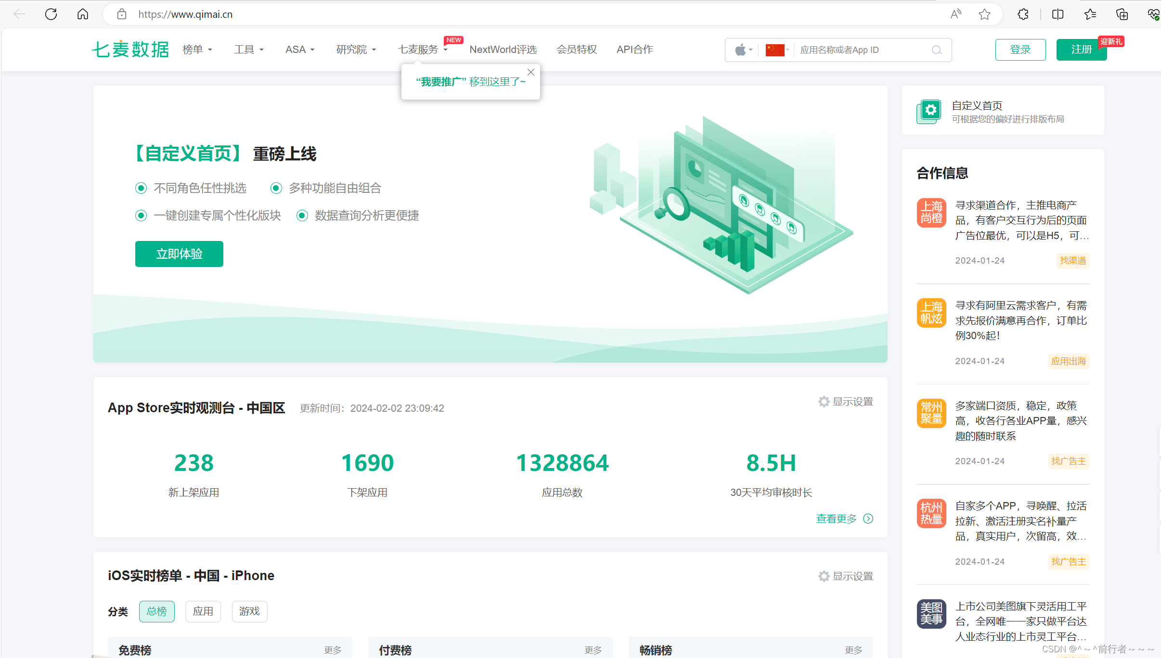
Task: Expand the 研究院 dropdown menu
Action: click(356, 50)
